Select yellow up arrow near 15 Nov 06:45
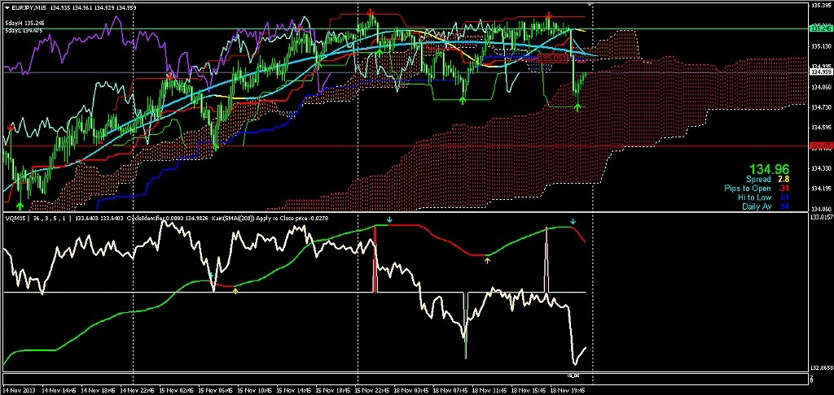Viewport: 834px width, 395px height. [235, 290]
